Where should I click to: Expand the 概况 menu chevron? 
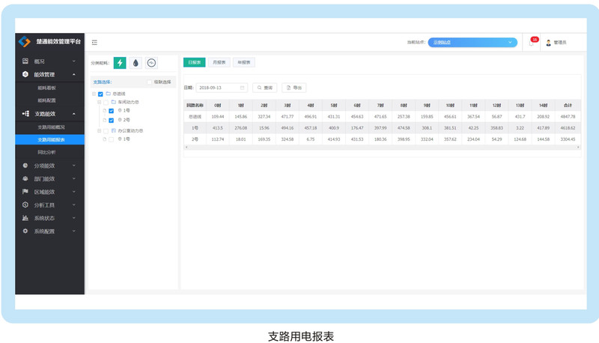[x=73, y=61]
